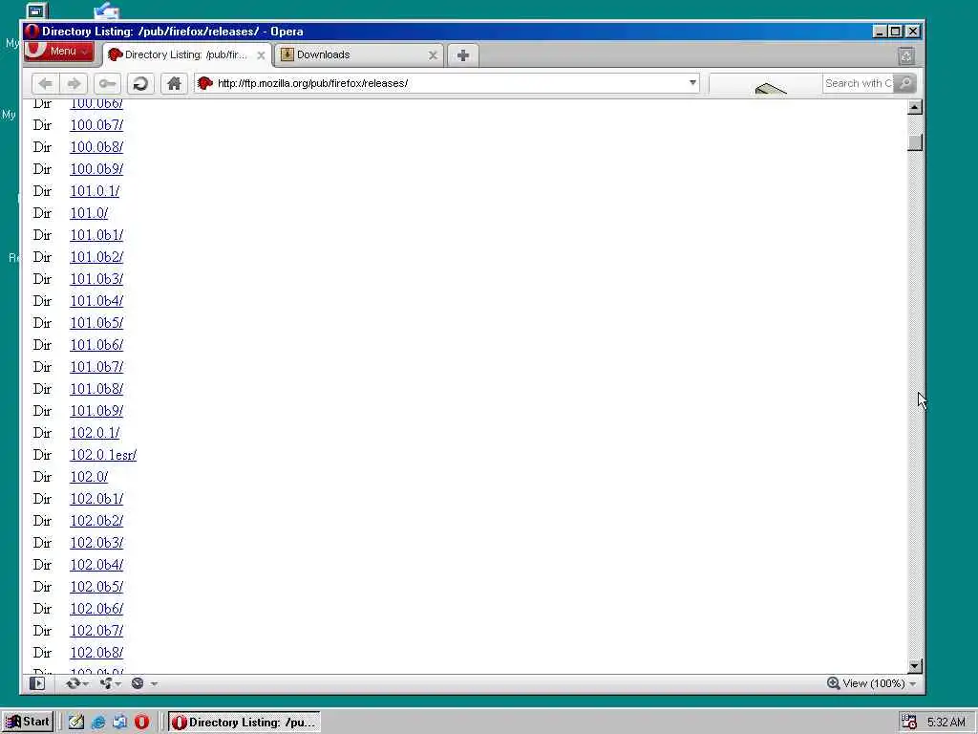Minimize the Opera window
Image resolution: width=978 pixels, height=734 pixels.
pos(880,32)
